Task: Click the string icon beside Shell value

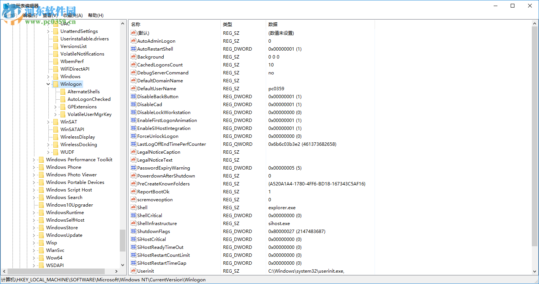Action: pyautogui.click(x=133, y=207)
